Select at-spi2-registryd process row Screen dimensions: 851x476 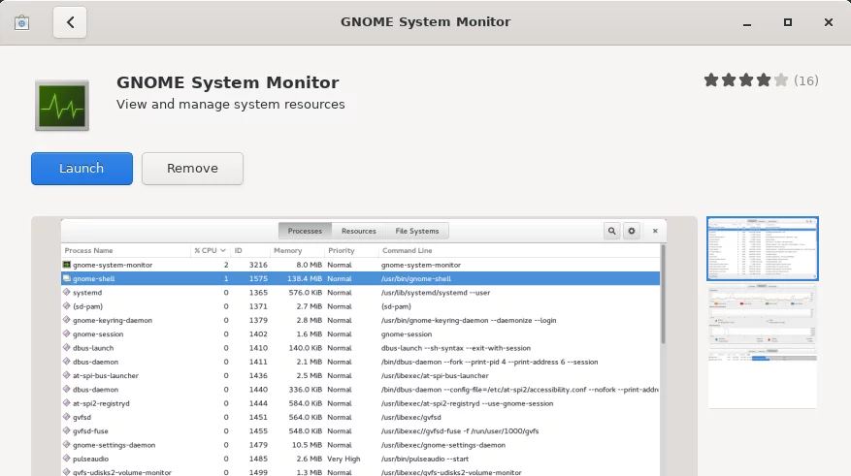pyautogui.click(x=360, y=403)
